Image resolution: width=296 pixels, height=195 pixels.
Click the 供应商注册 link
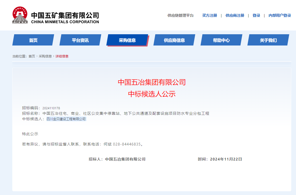pyautogui.click(x=235, y=15)
